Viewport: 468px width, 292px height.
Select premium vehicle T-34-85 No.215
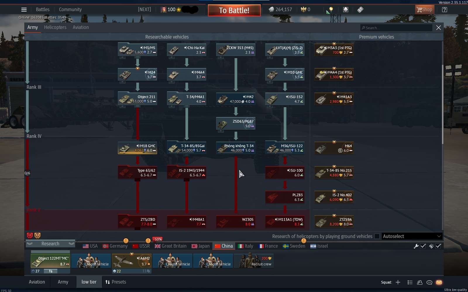coord(334,173)
